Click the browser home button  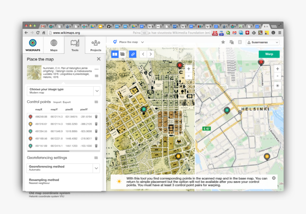coord(44,33)
